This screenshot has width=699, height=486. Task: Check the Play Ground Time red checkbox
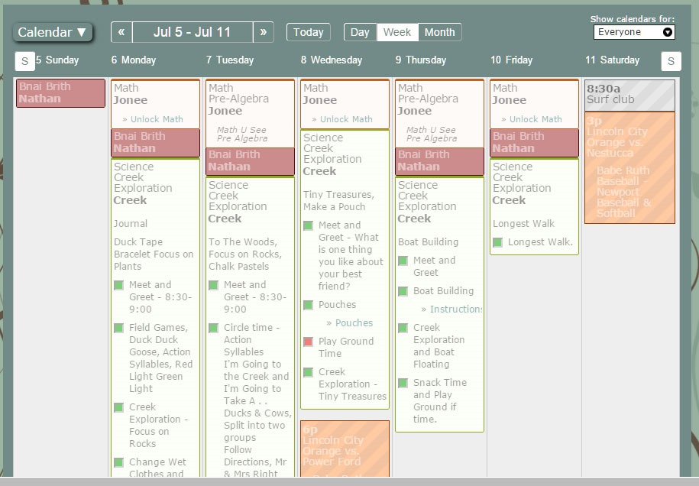click(x=308, y=342)
